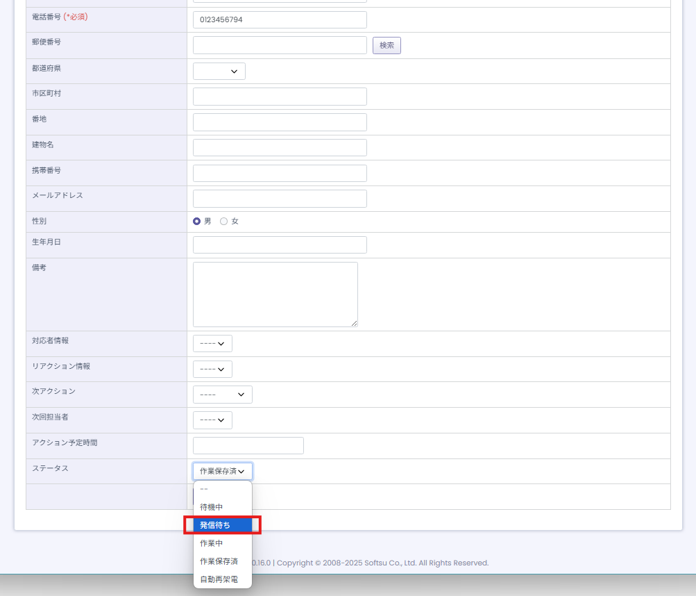
Task: Click the 検索 button beside postal code
Action: coord(387,46)
